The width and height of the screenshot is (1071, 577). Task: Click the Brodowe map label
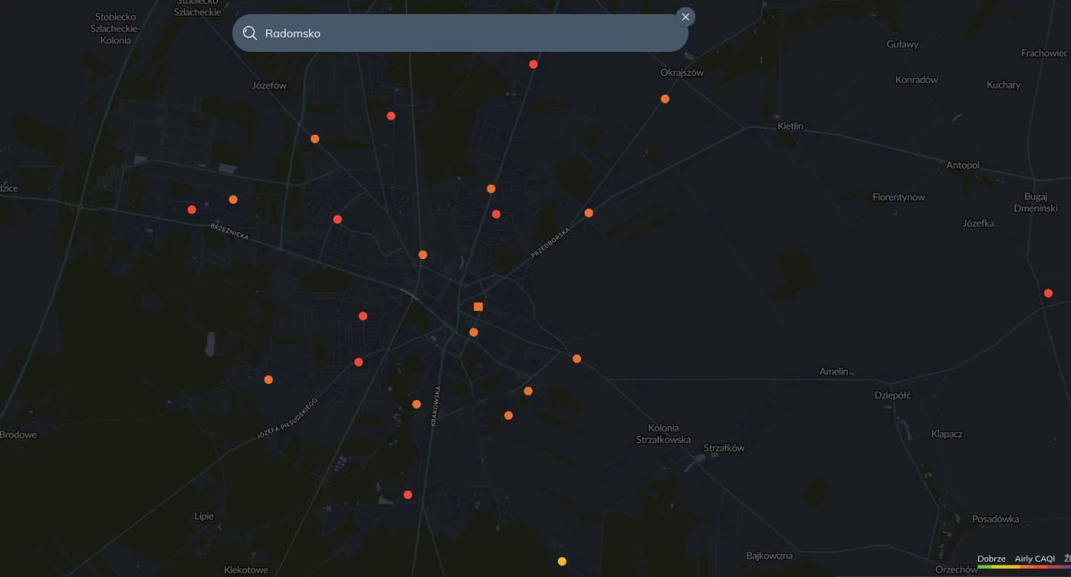click(x=18, y=435)
